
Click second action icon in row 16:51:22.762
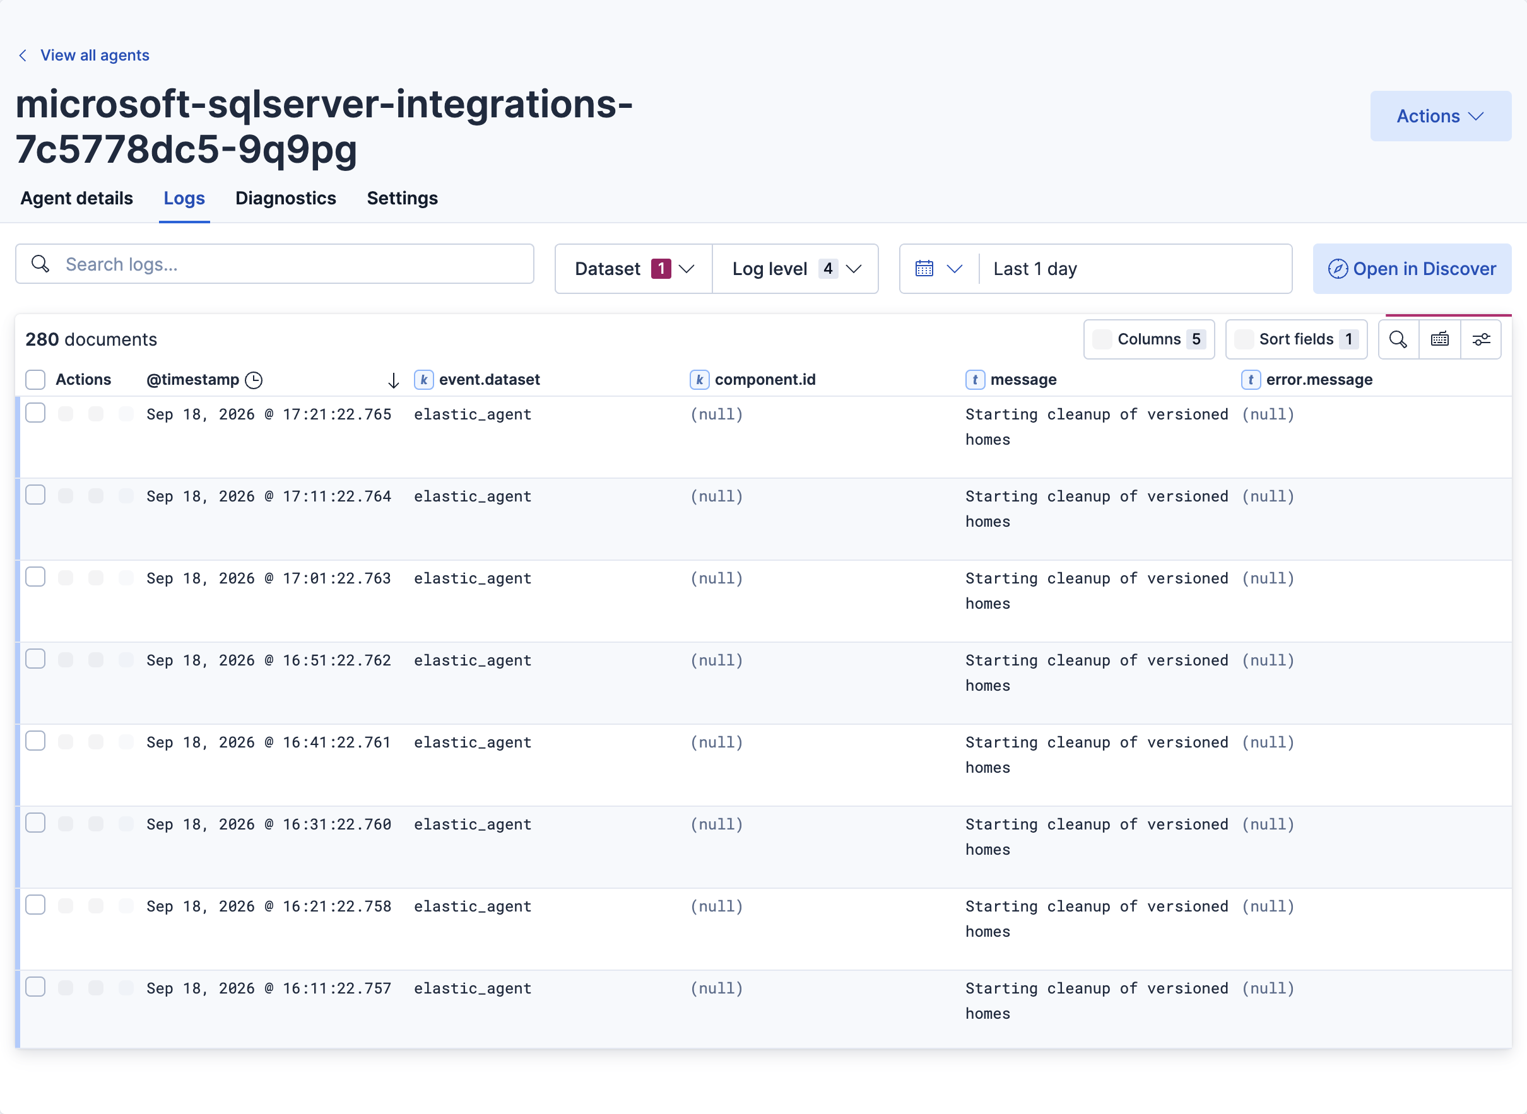click(96, 659)
